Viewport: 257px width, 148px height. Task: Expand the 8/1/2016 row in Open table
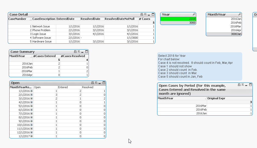click(31, 117)
